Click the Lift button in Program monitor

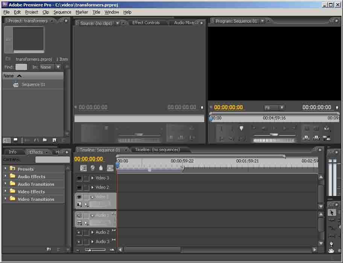[x=307, y=138]
